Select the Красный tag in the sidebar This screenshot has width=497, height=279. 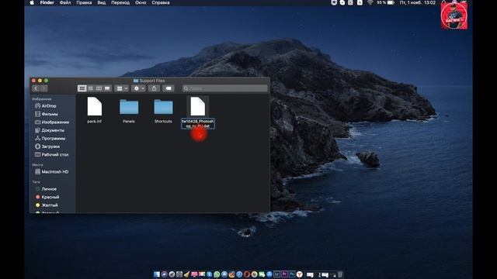[x=50, y=197]
